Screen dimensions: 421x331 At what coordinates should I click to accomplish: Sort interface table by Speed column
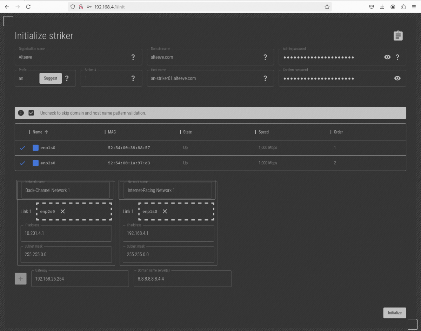pos(263,132)
